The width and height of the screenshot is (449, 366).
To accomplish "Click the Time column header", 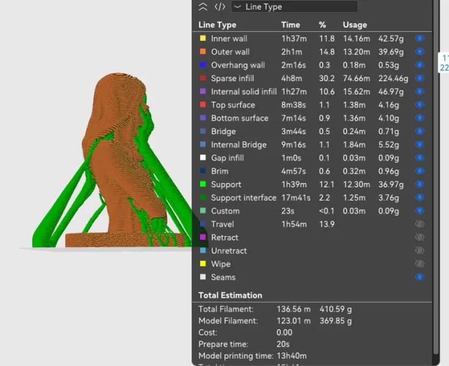I will tap(290, 25).
